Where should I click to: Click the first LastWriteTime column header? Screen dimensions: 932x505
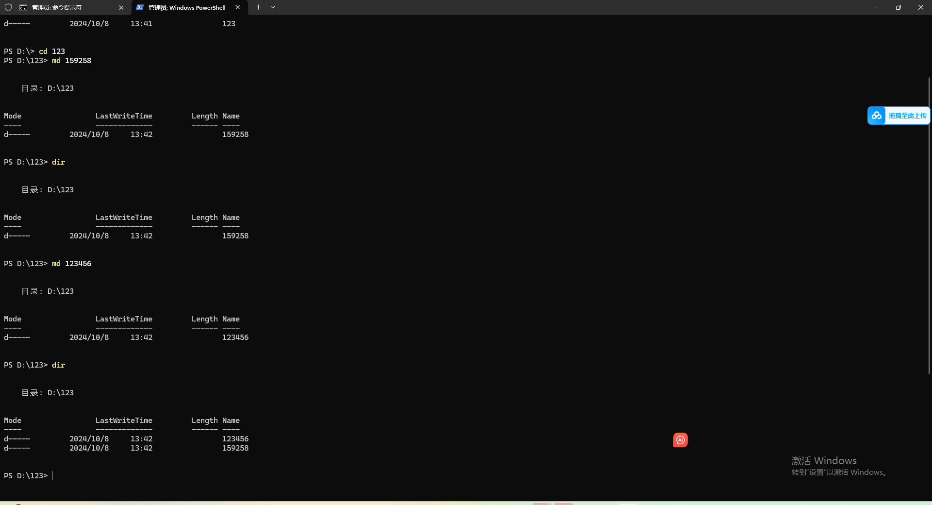(x=124, y=116)
